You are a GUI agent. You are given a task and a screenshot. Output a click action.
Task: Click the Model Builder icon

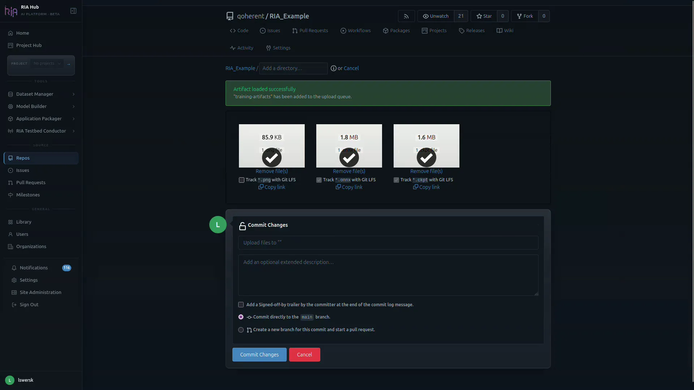click(x=10, y=107)
